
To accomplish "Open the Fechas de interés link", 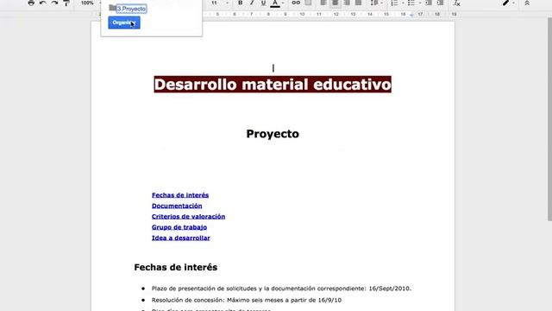I will (180, 195).
